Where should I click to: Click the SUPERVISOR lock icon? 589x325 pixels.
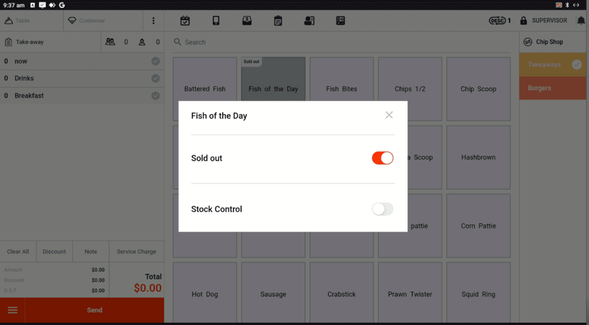point(523,21)
